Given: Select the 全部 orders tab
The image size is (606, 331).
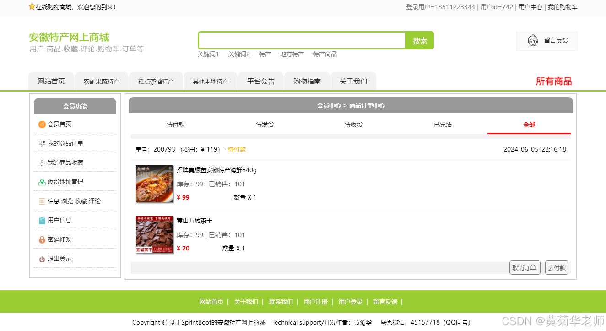Looking at the screenshot, I should coord(529,125).
